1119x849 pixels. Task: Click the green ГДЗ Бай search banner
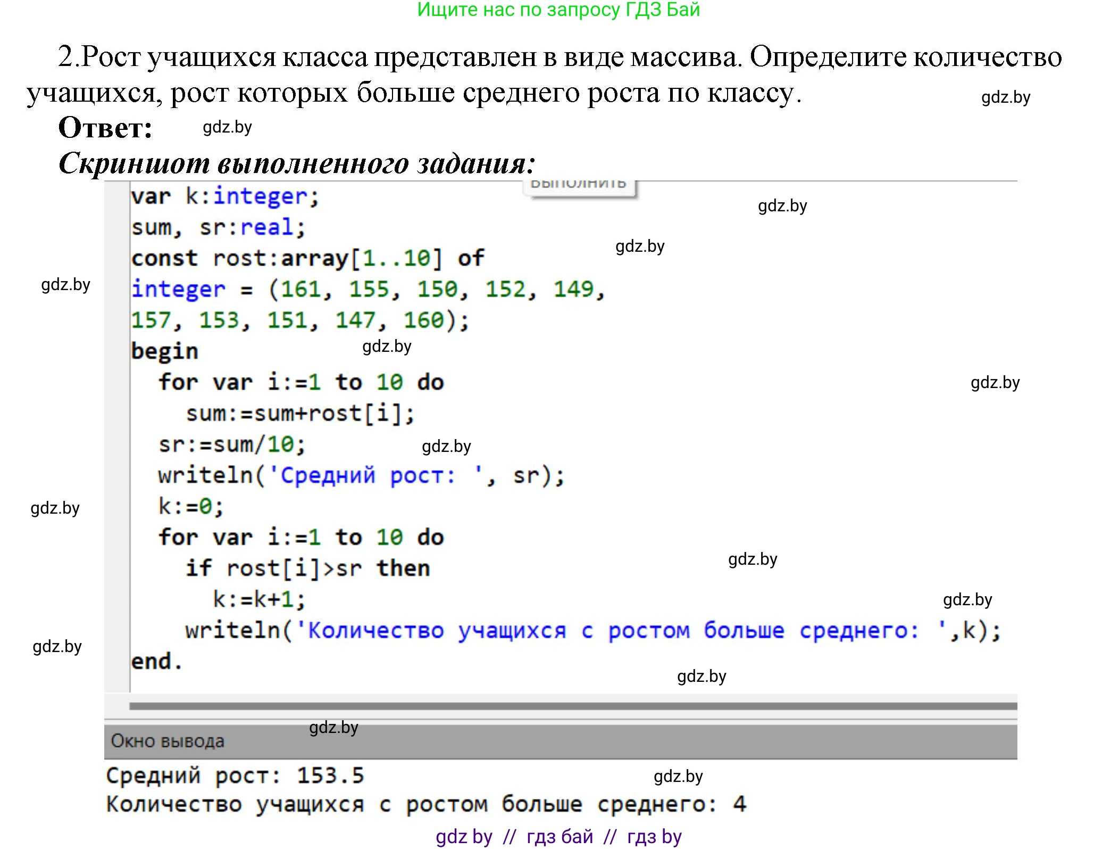(x=559, y=10)
